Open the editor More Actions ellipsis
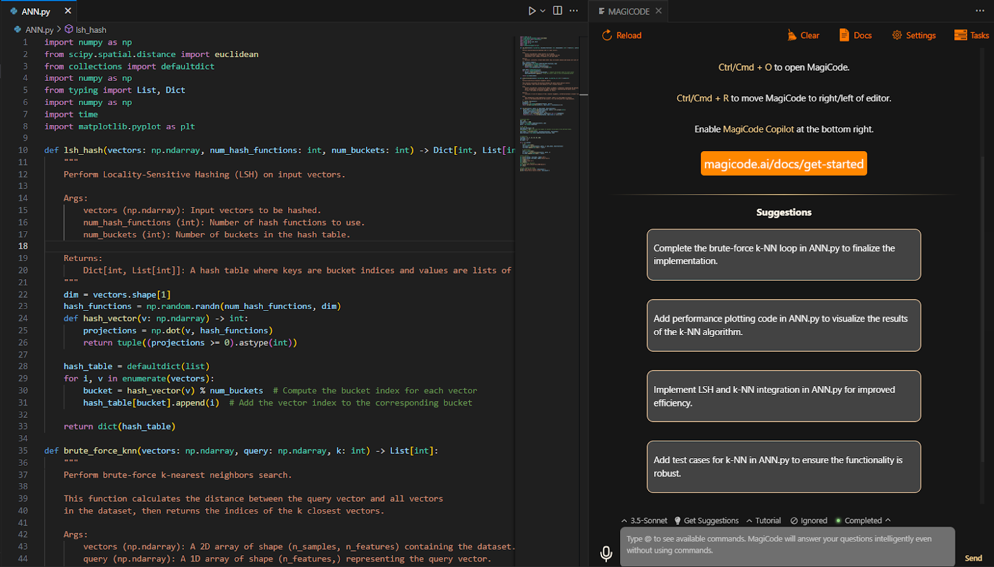Viewport: 994px width, 567px height. [573, 11]
